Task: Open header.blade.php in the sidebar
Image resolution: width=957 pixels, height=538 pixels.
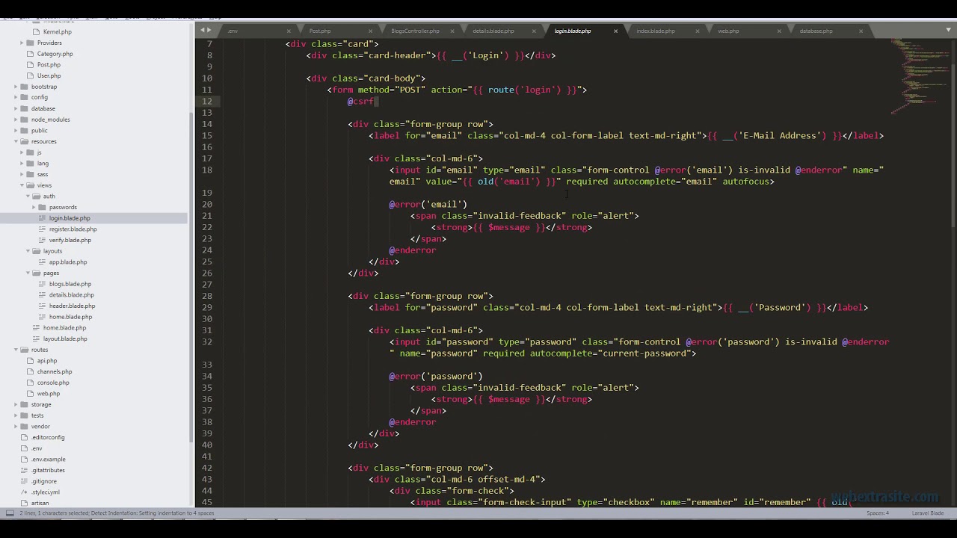Action: (72, 306)
